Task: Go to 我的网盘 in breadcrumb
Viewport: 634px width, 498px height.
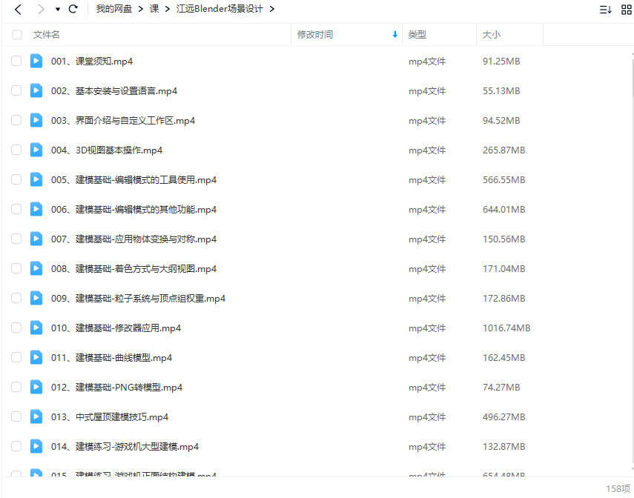Action: [114, 10]
